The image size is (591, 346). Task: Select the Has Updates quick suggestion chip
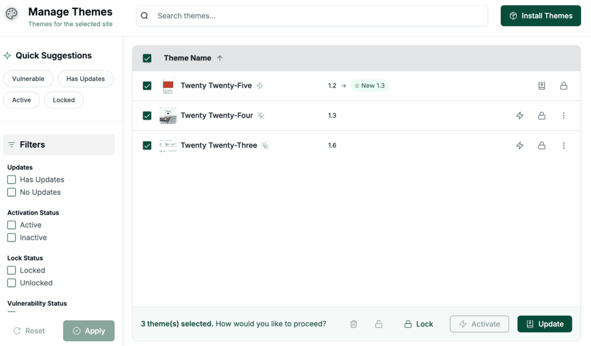[x=85, y=79]
